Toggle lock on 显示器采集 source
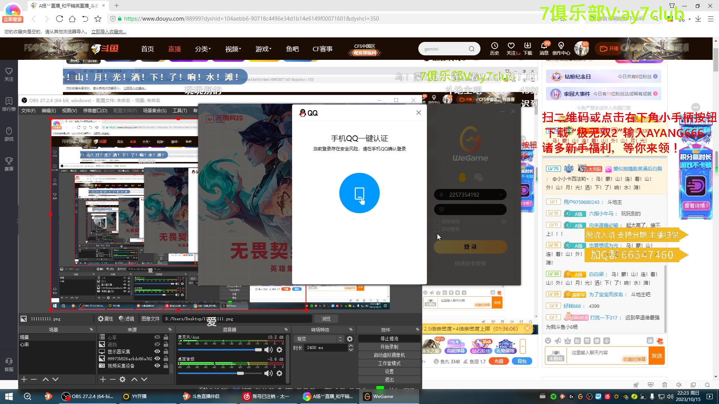This screenshot has width=719, height=404. (x=166, y=352)
